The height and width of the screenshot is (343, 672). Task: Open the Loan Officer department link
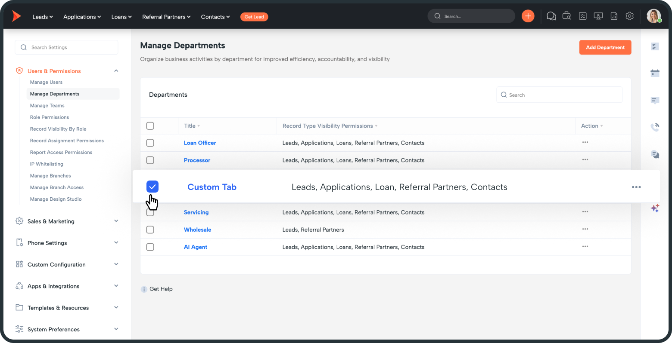tap(200, 143)
